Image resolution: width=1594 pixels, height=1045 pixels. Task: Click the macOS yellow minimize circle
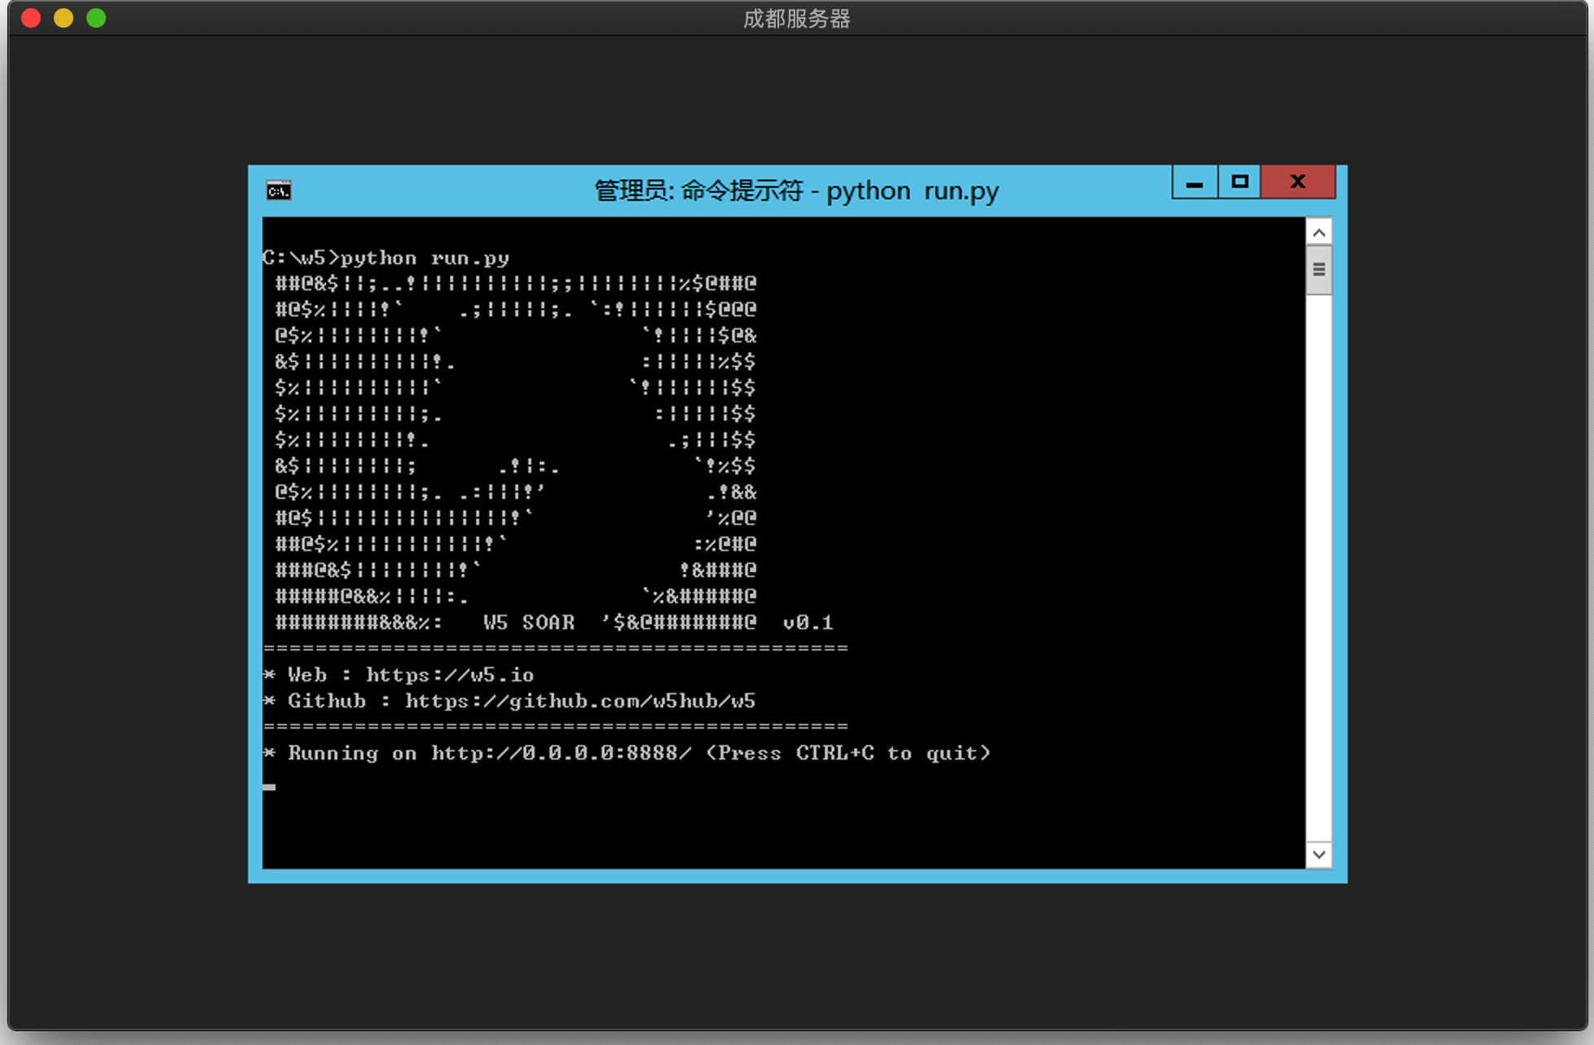pyautogui.click(x=63, y=17)
